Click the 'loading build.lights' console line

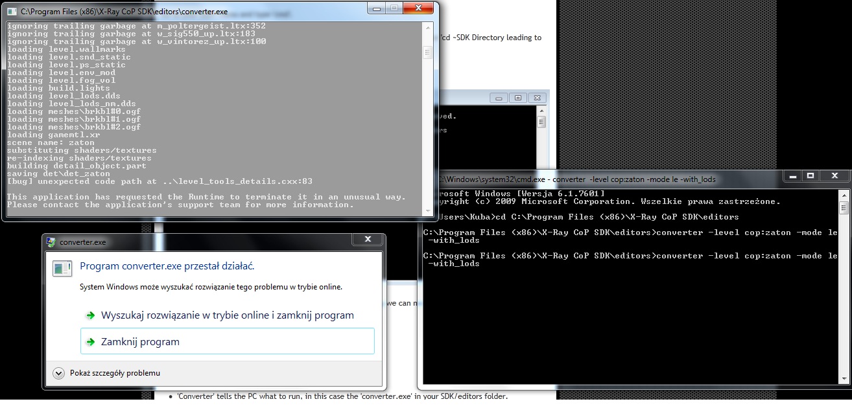pyautogui.click(x=58, y=88)
